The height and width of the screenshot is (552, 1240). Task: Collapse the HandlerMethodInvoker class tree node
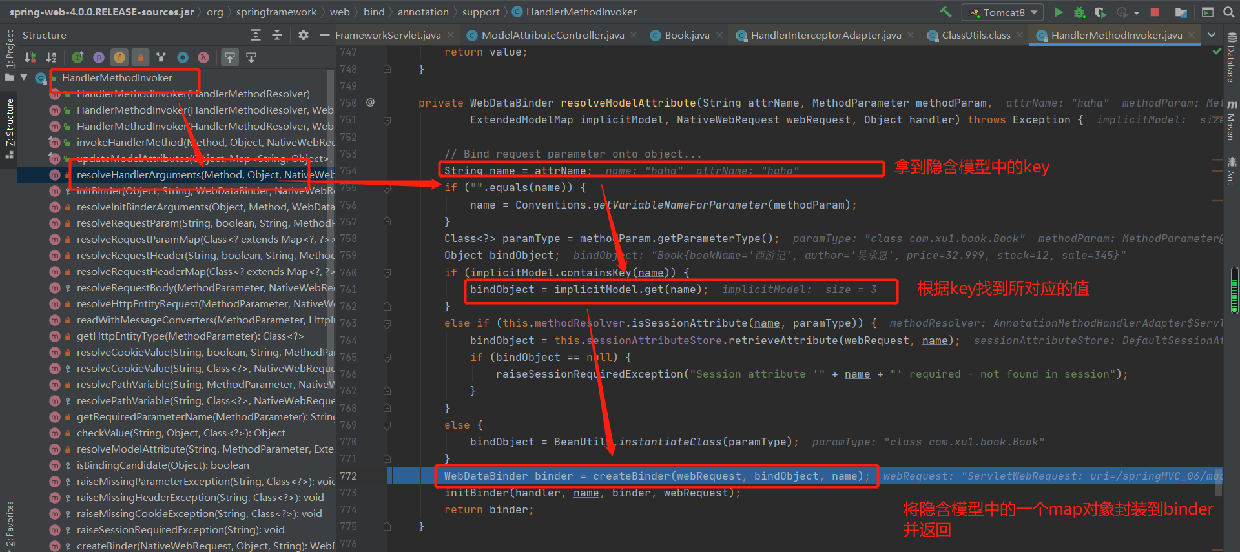click(x=25, y=77)
